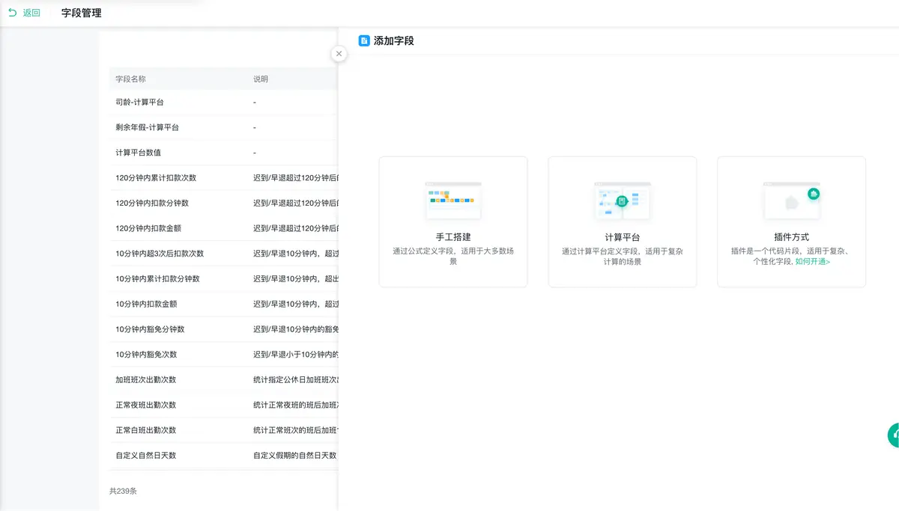
Task: Open the green floating support icon
Action: click(x=894, y=435)
